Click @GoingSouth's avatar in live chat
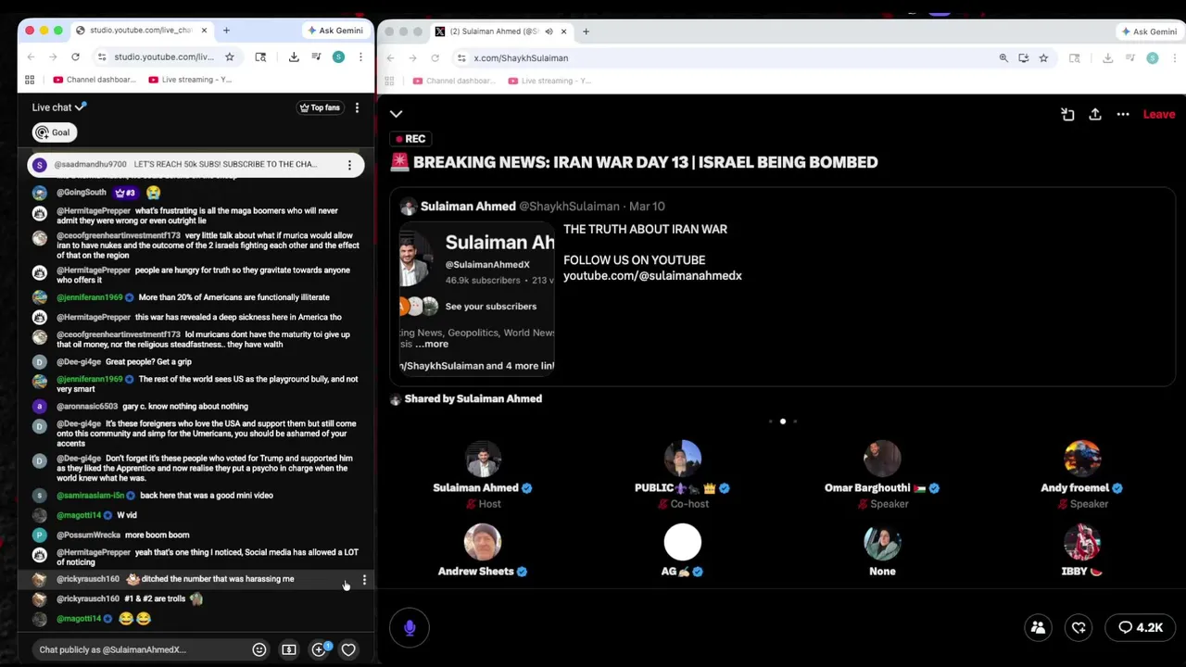1186x667 pixels. pos(39,193)
